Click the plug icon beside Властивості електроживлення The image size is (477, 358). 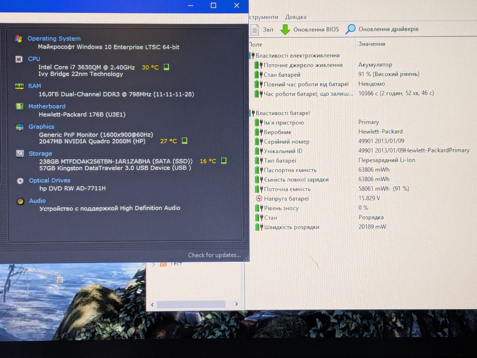click(252, 56)
